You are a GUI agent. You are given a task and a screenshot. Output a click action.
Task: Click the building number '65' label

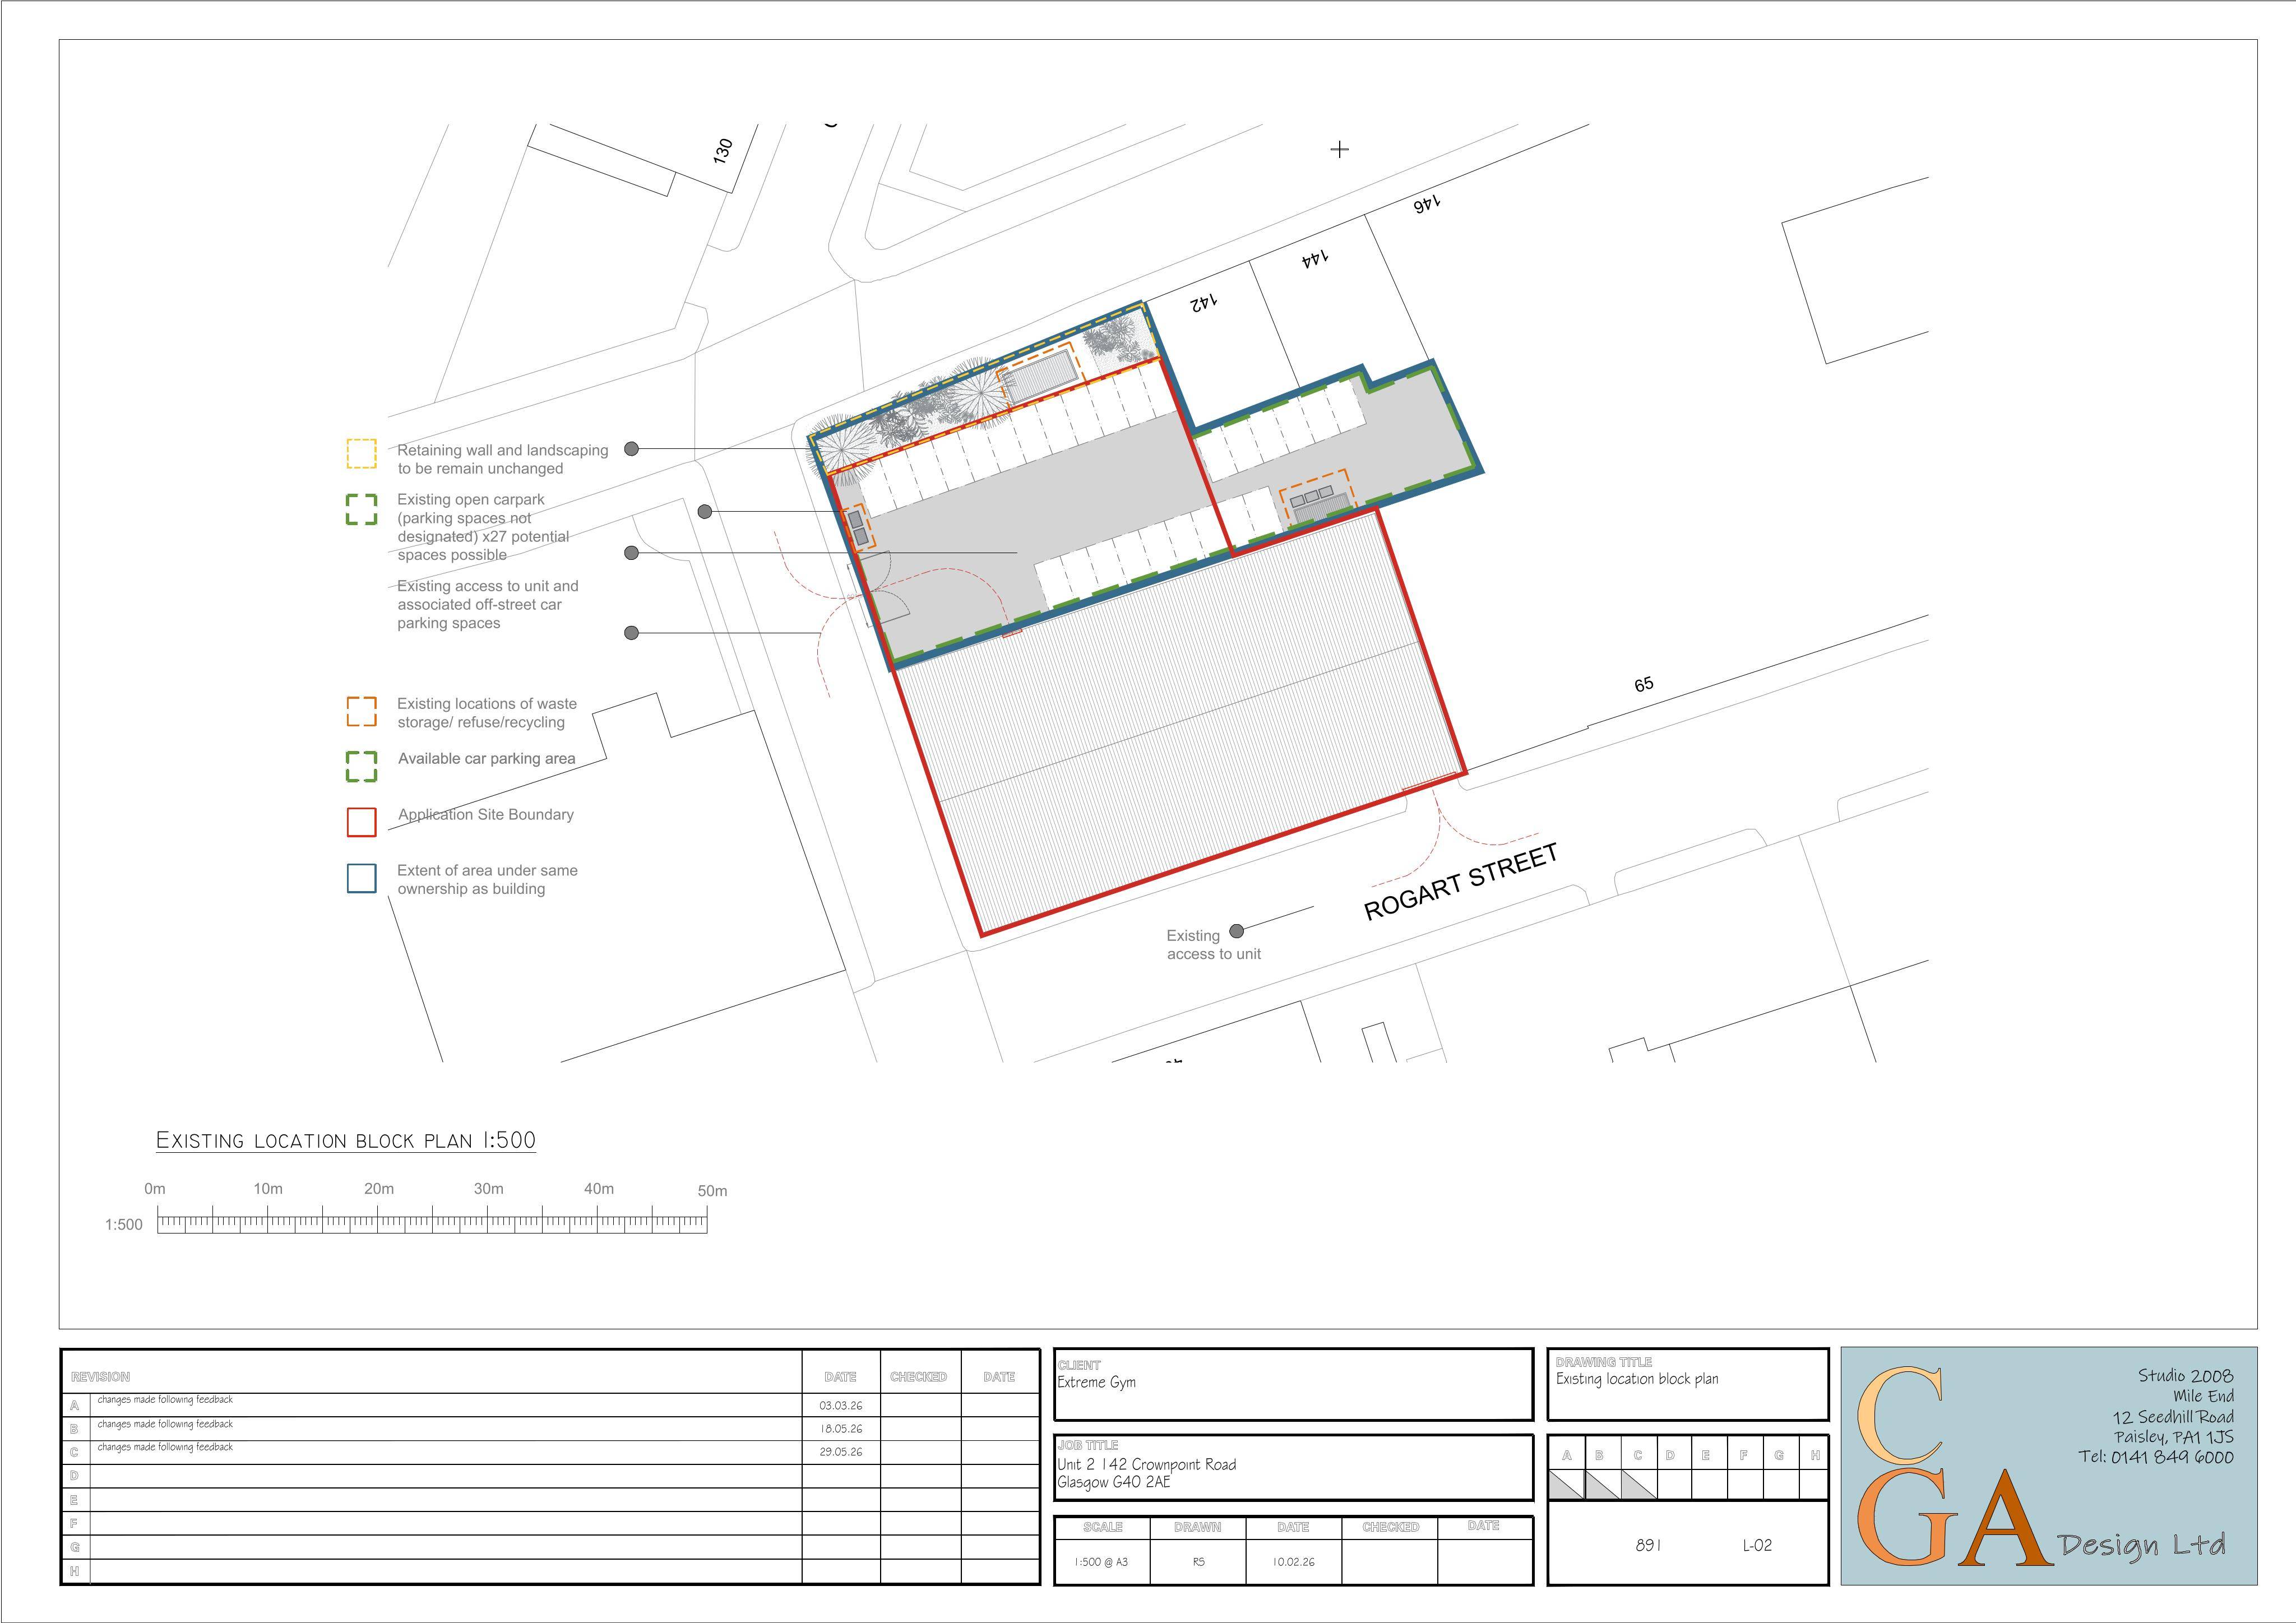click(x=1644, y=684)
